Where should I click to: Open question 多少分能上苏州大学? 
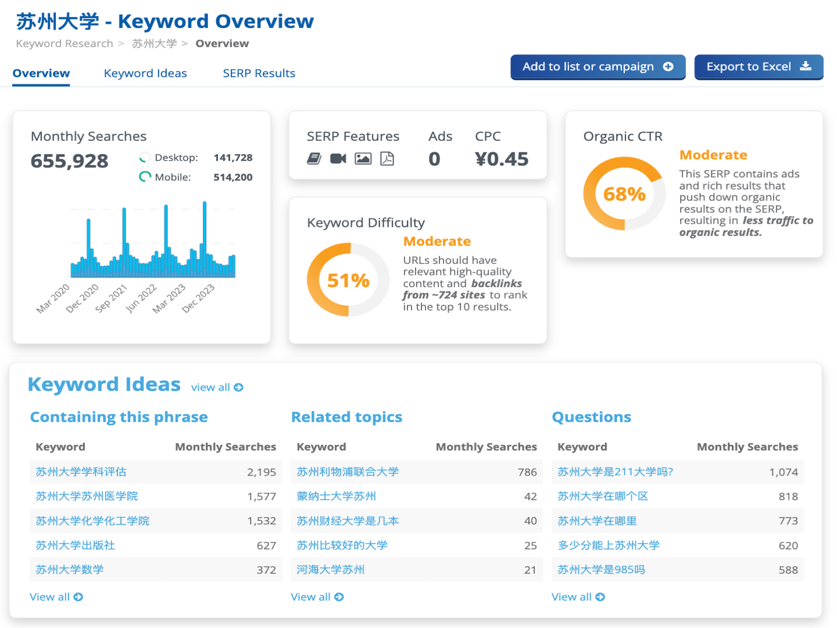[x=609, y=545]
